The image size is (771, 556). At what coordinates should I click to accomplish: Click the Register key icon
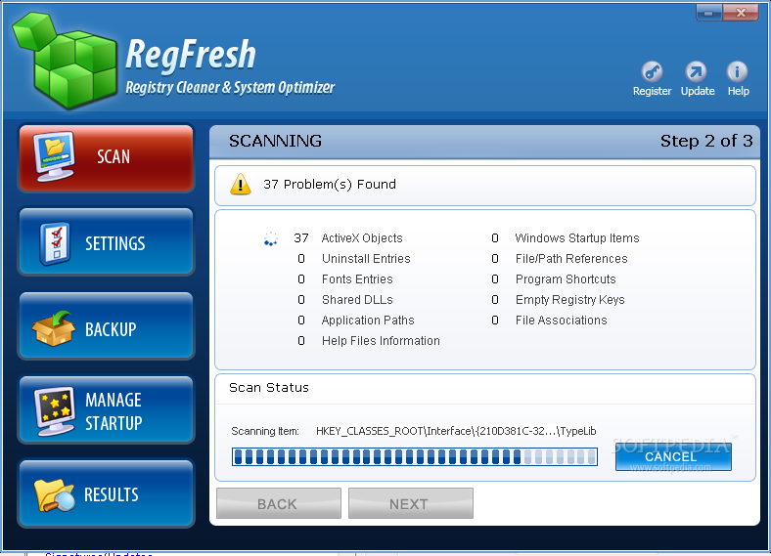click(652, 71)
